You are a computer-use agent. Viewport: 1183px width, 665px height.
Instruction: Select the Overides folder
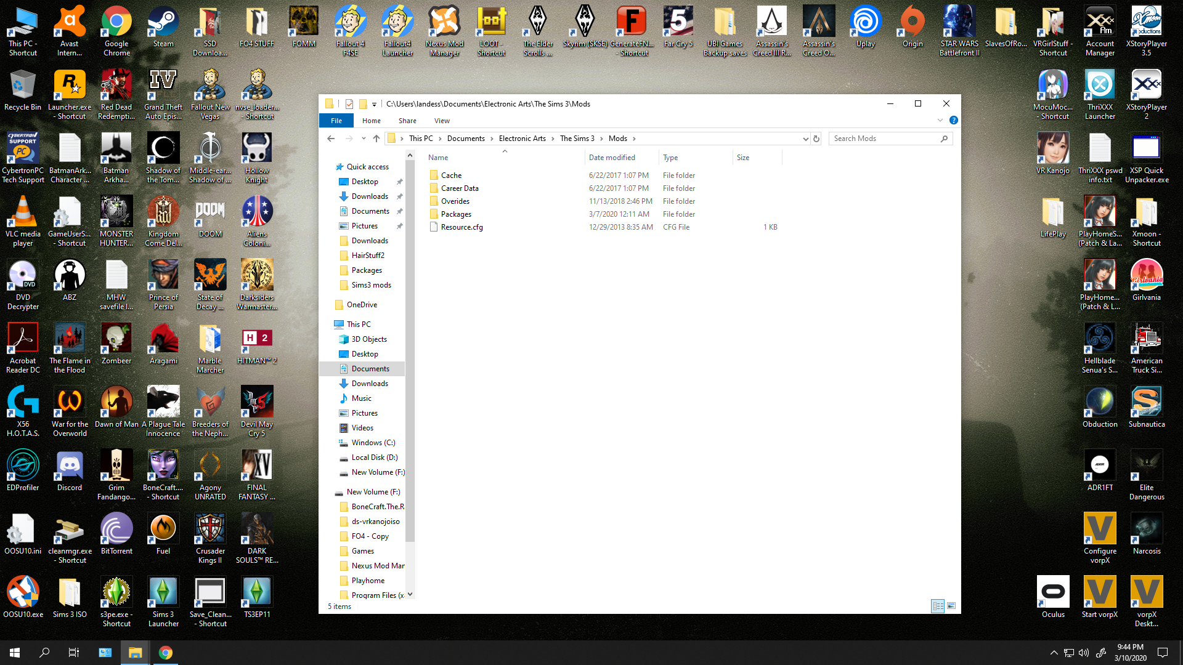coord(455,201)
